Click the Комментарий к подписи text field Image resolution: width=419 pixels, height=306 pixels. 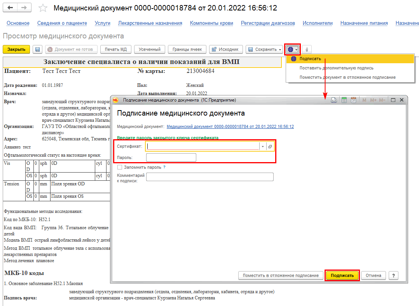click(x=210, y=177)
